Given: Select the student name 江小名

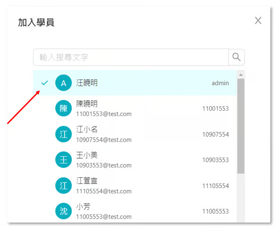Looking at the screenshot, I should tap(87, 130).
